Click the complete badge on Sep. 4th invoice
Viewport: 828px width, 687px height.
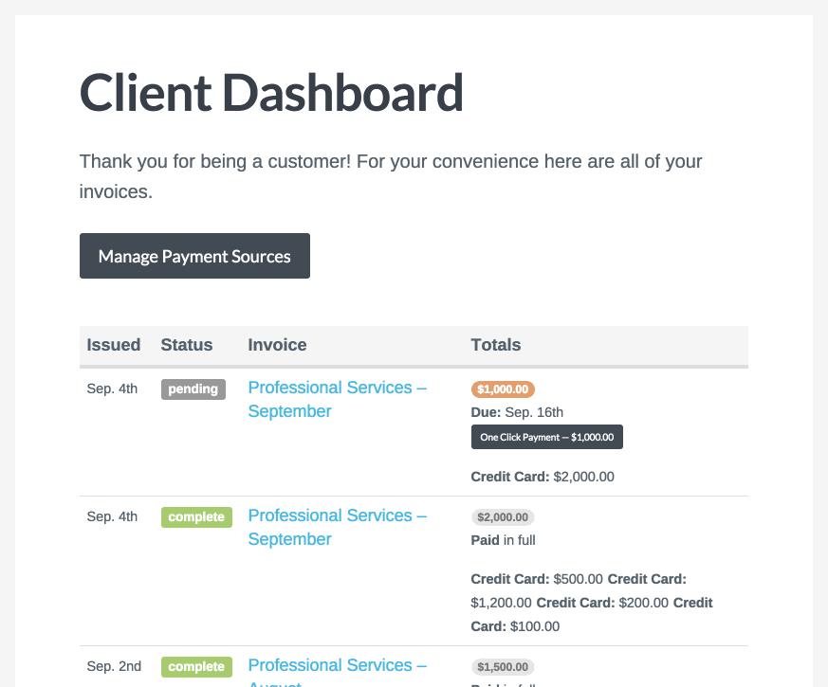pyautogui.click(x=196, y=517)
